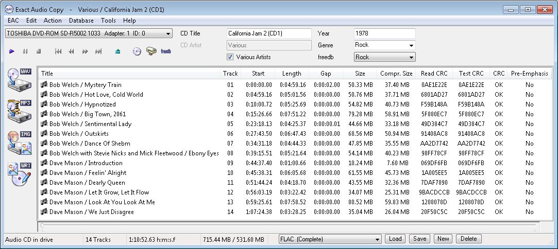Click the Stop playback button
The image size is (558, 249).
pos(39,51)
